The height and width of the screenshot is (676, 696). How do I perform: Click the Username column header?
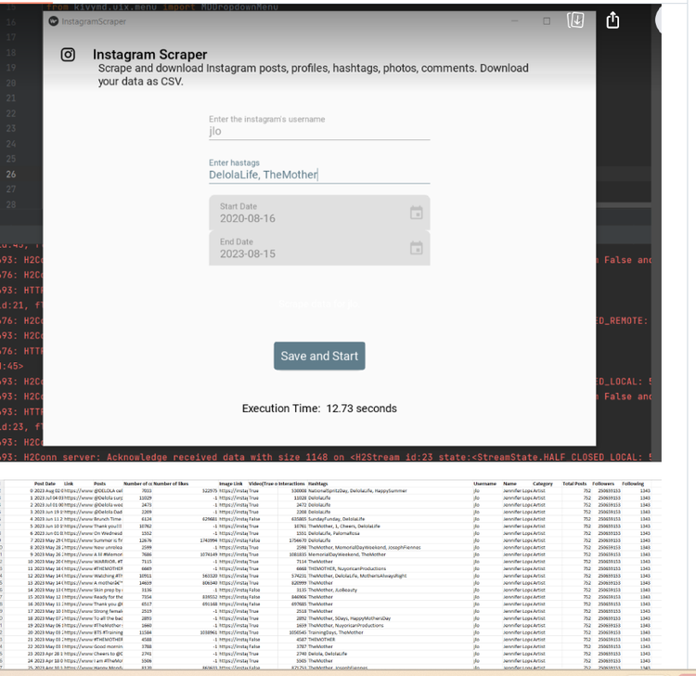[484, 484]
